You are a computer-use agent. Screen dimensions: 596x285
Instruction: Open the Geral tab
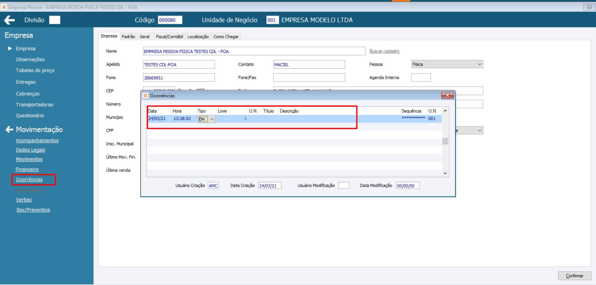point(144,37)
